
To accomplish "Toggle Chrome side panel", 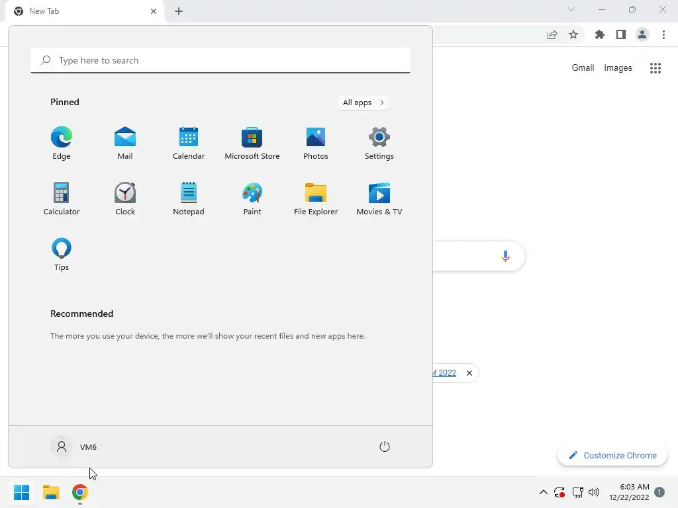I will 621,34.
